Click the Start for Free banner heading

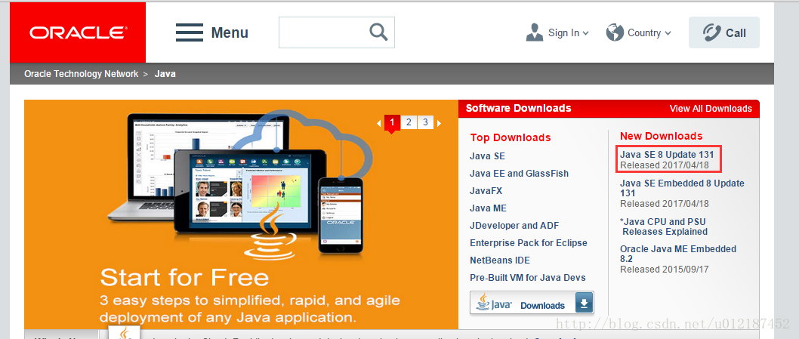[x=184, y=278]
